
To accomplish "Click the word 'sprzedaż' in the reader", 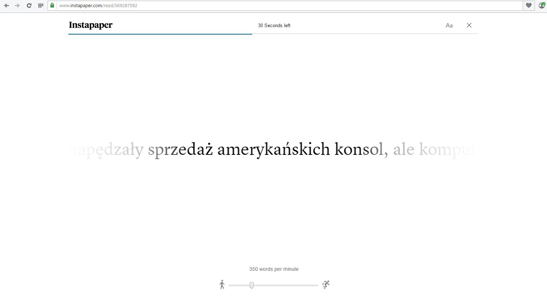I will click(x=180, y=150).
